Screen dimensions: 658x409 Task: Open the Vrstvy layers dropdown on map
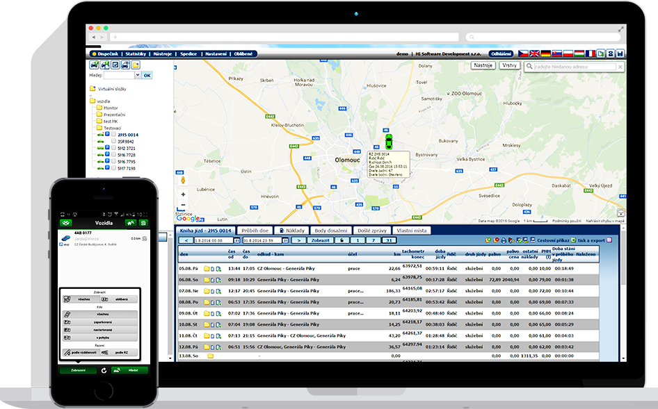click(x=509, y=65)
